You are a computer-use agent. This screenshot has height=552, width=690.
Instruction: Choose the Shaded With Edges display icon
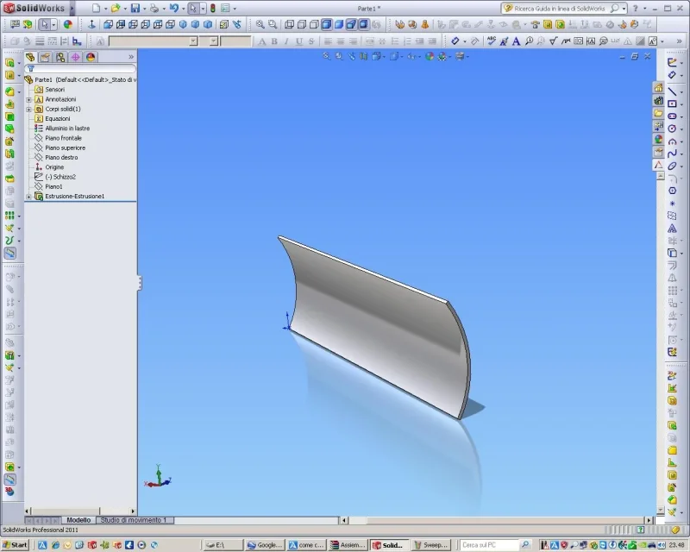click(x=326, y=25)
